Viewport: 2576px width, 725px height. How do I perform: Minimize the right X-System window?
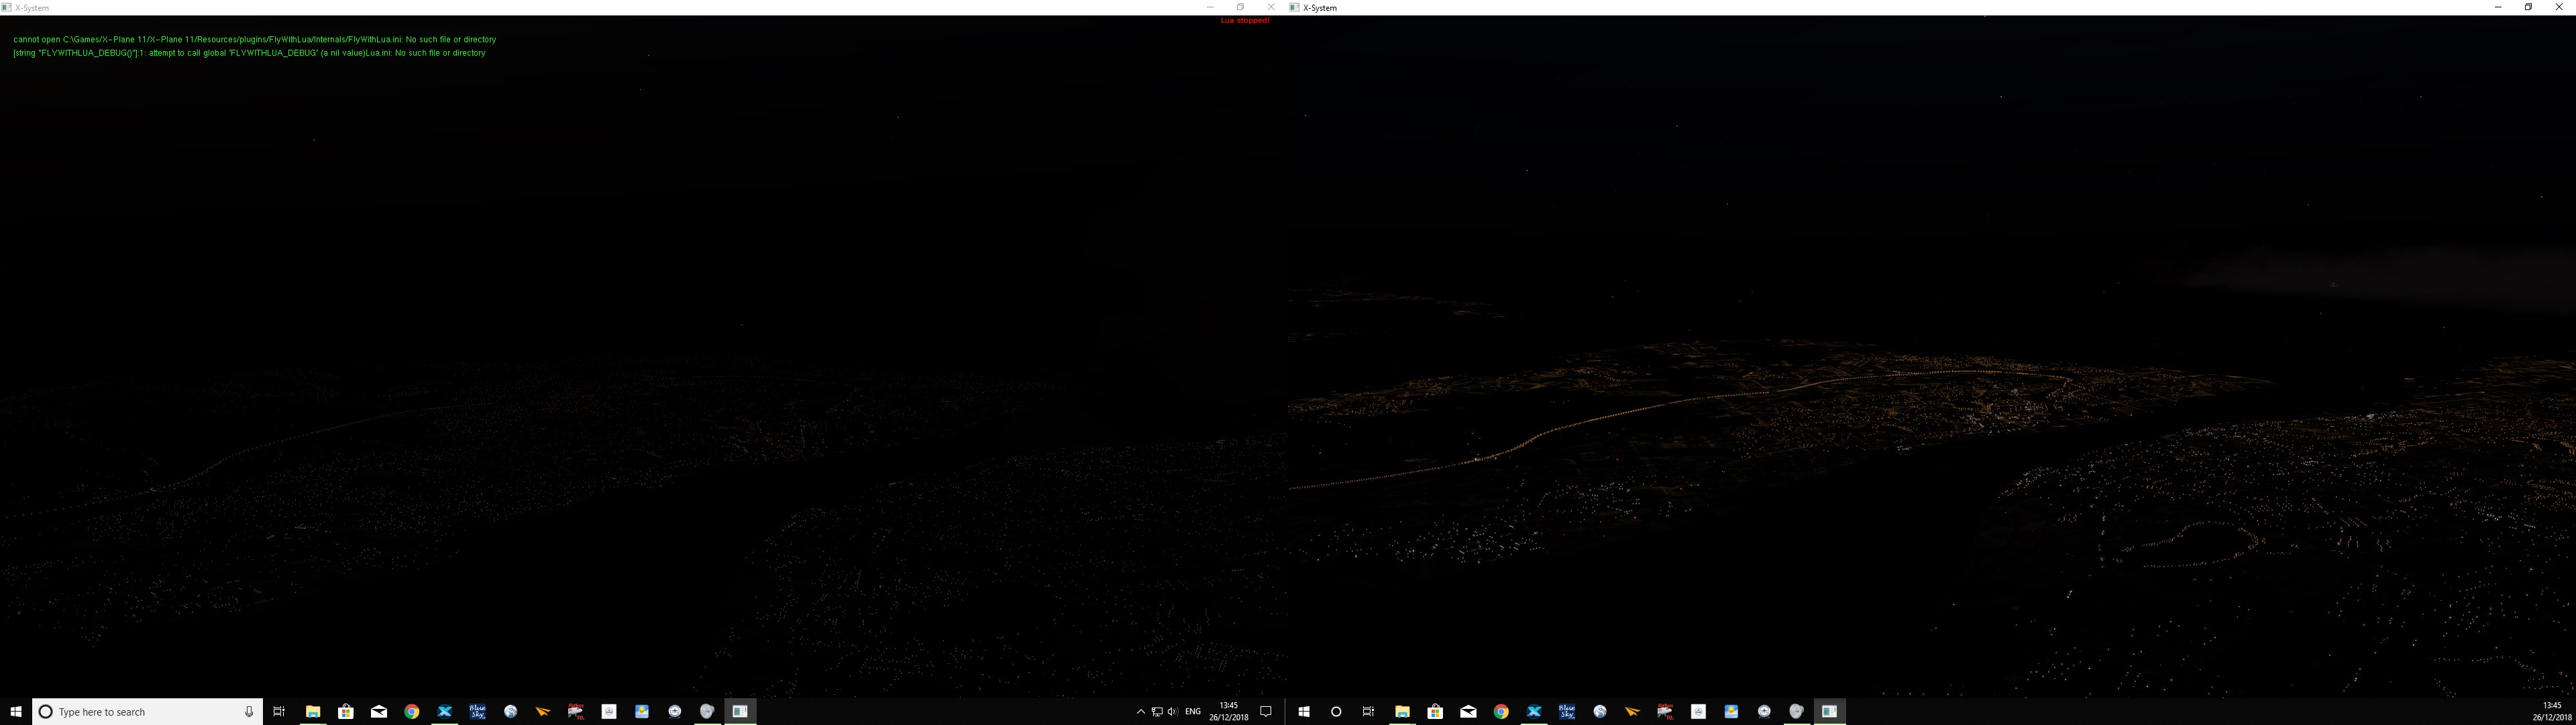2498,7
